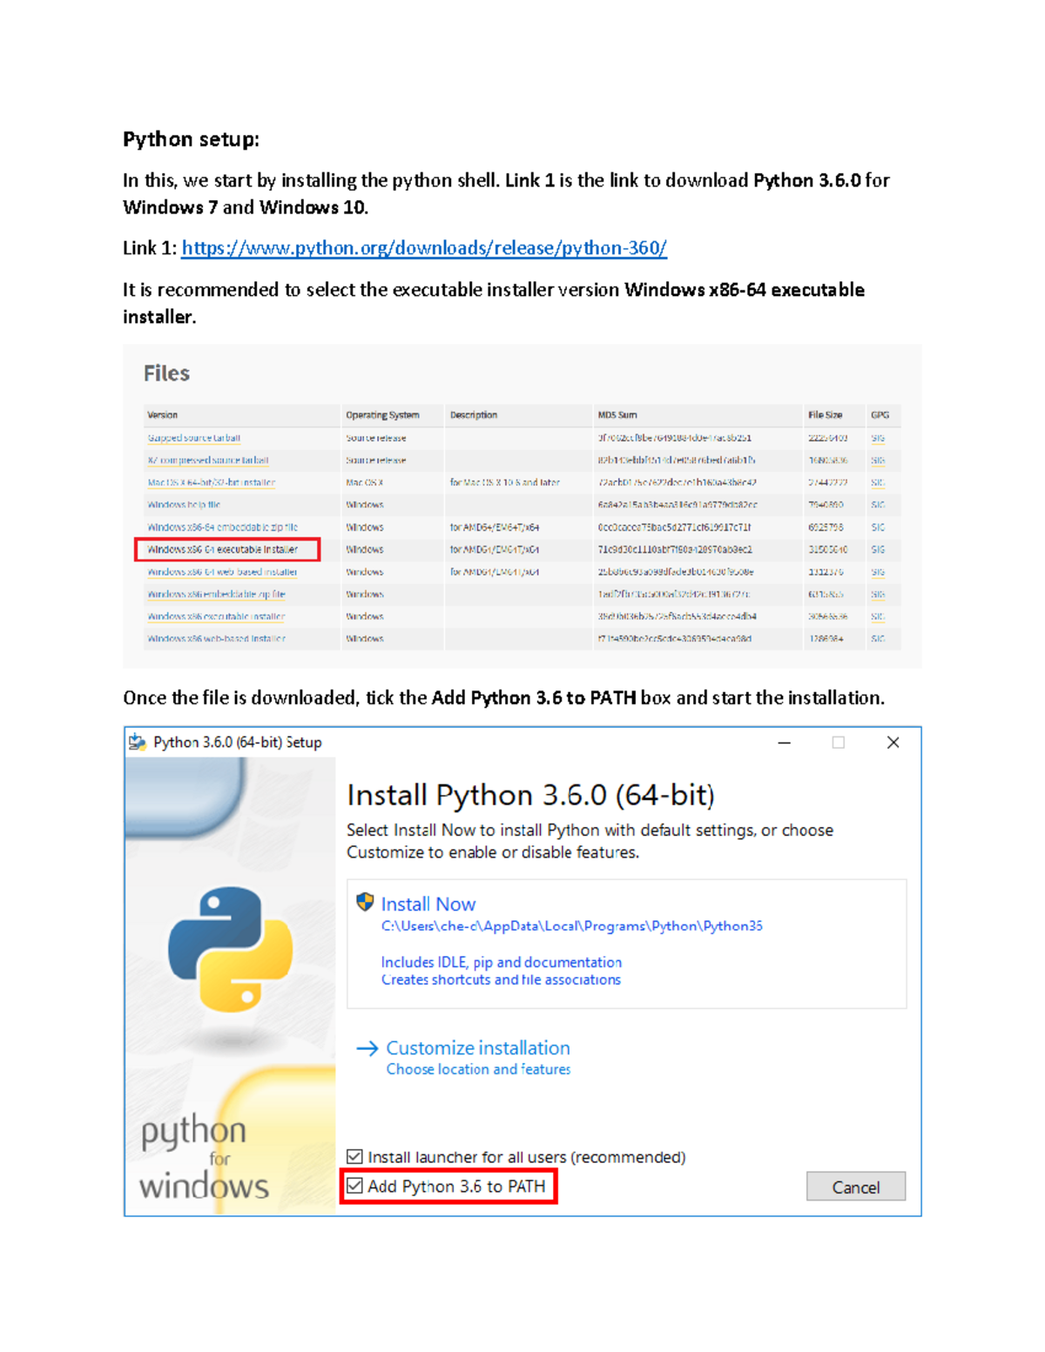The image size is (1045, 1352).
Task: Download the XZ compressed source tarball
Action: [x=208, y=460]
